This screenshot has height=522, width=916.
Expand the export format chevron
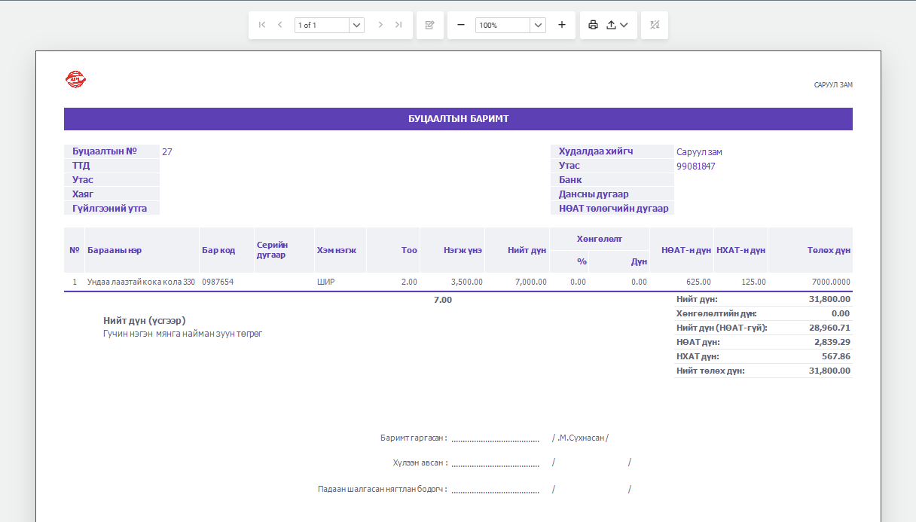(x=624, y=25)
